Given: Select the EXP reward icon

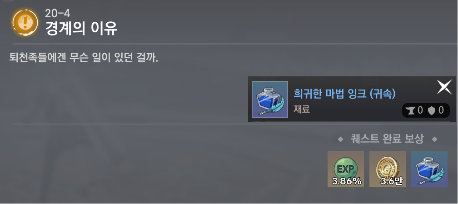Looking at the screenshot, I should click(x=345, y=169).
